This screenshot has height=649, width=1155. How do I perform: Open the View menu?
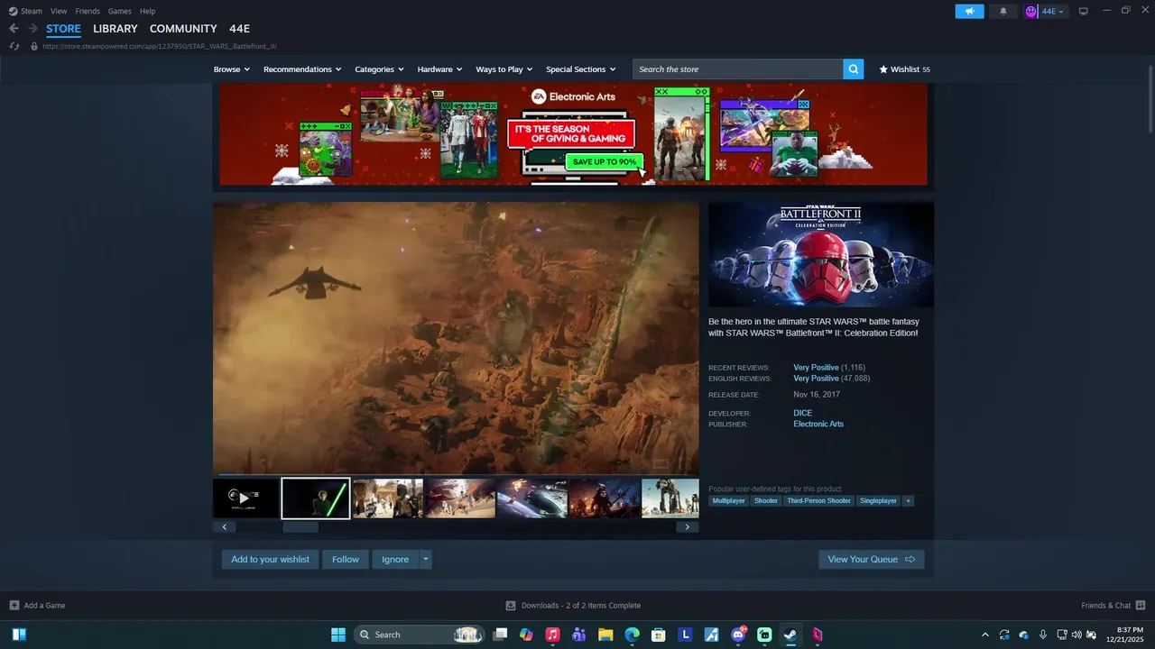pyautogui.click(x=59, y=11)
